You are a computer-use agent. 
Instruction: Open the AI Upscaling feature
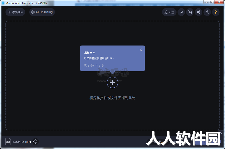point(42,12)
